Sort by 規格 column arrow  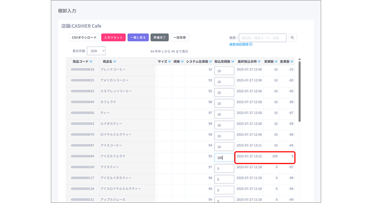[182, 62]
